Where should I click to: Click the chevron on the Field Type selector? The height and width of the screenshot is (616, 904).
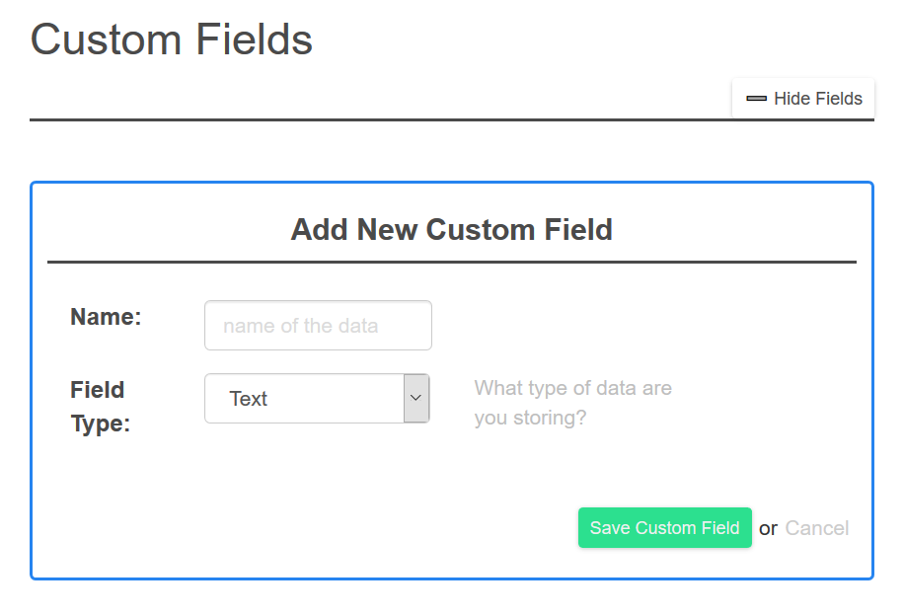(x=415, y=398)
